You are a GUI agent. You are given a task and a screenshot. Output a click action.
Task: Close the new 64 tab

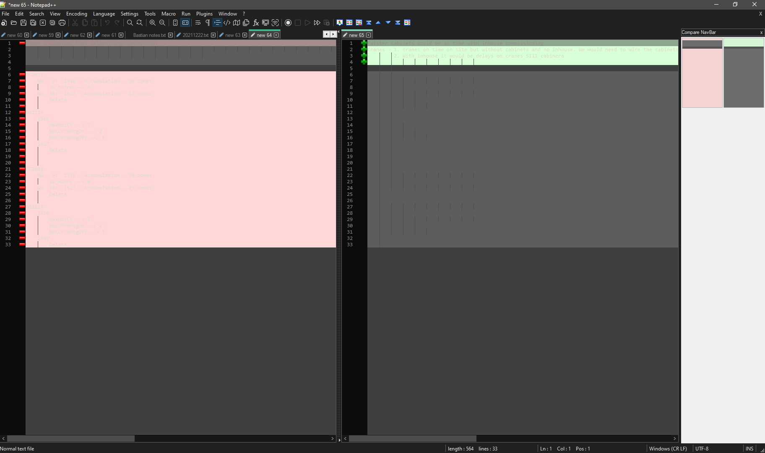point(276,35)
